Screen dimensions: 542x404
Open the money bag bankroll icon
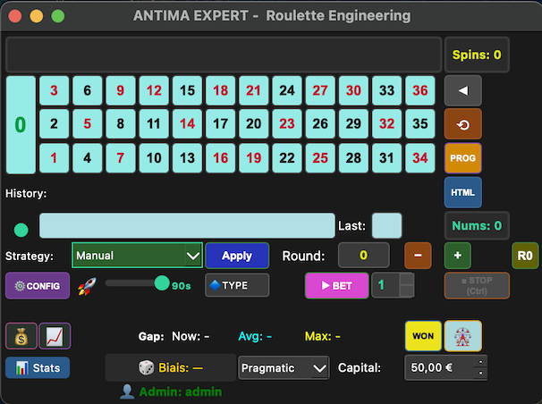(x=21, y=336)
